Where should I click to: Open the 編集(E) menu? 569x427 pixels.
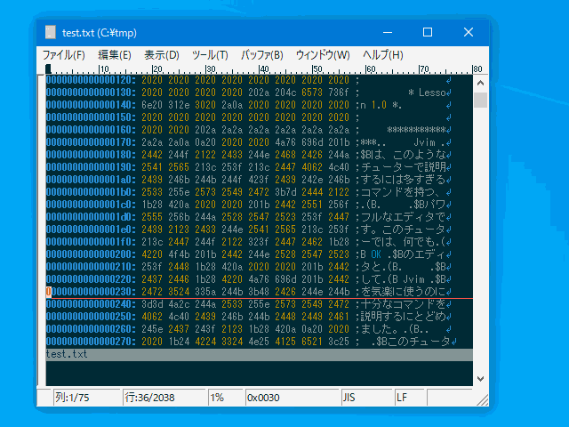115,55
